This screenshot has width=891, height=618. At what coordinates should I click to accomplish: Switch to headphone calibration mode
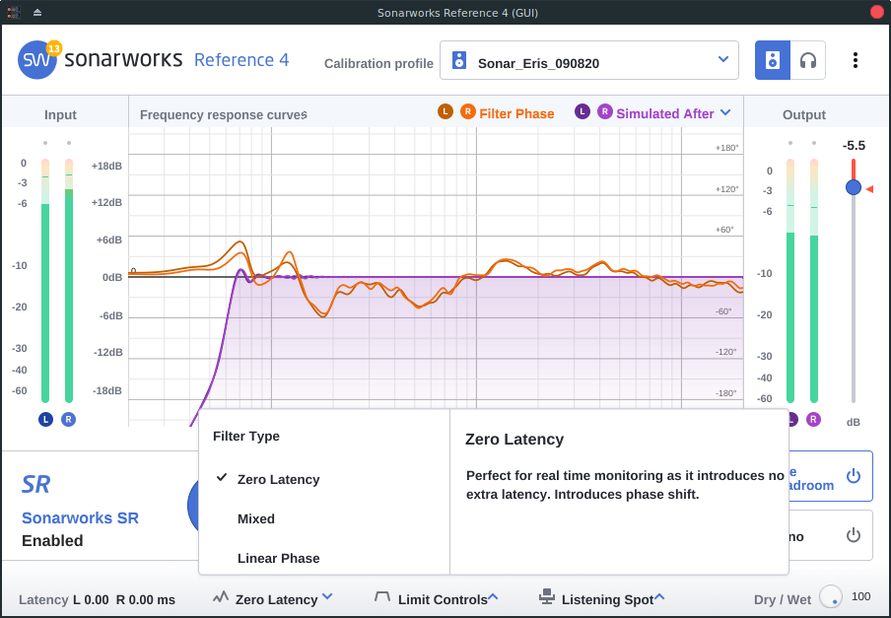pyautogui.click(x=807, y=60)
